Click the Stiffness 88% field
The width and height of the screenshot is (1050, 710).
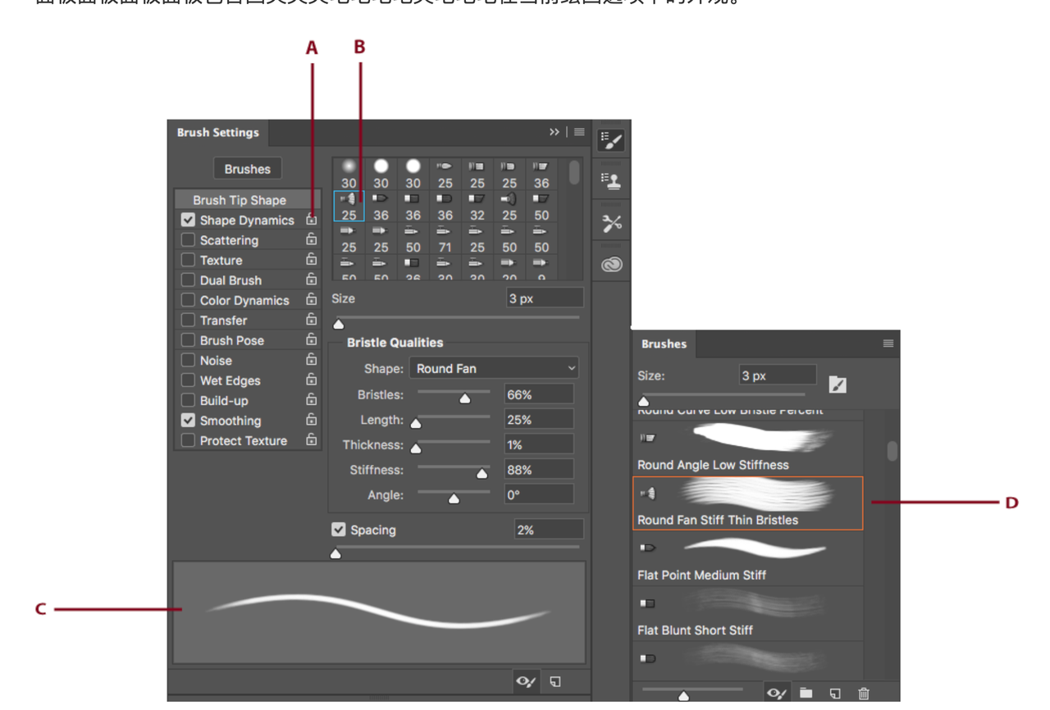click(539, 470)
